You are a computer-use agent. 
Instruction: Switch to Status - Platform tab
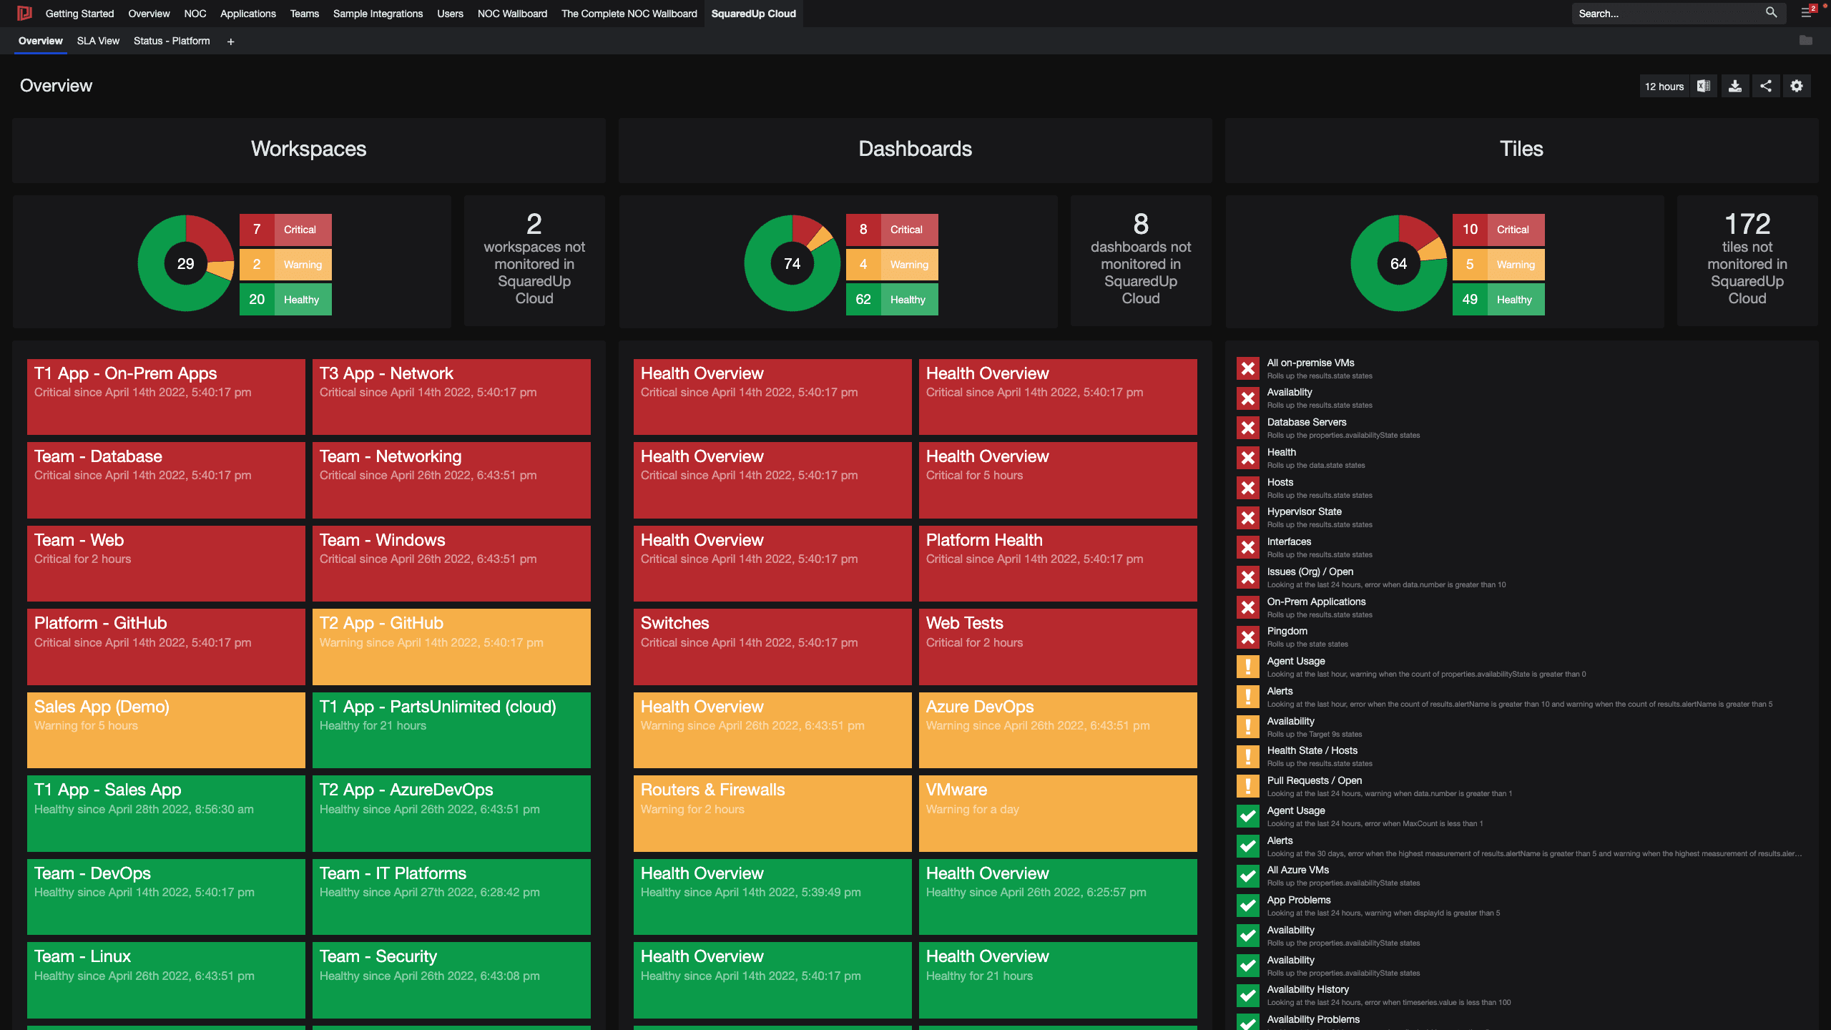[172, 41]
